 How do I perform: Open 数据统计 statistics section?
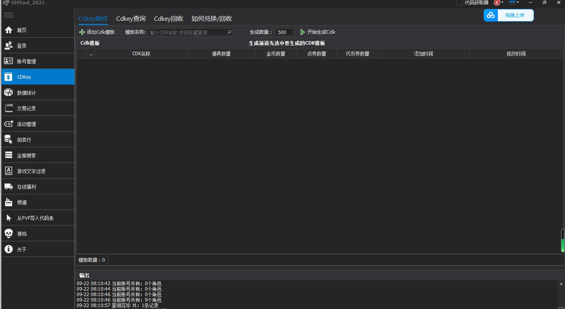pos(26,93)
